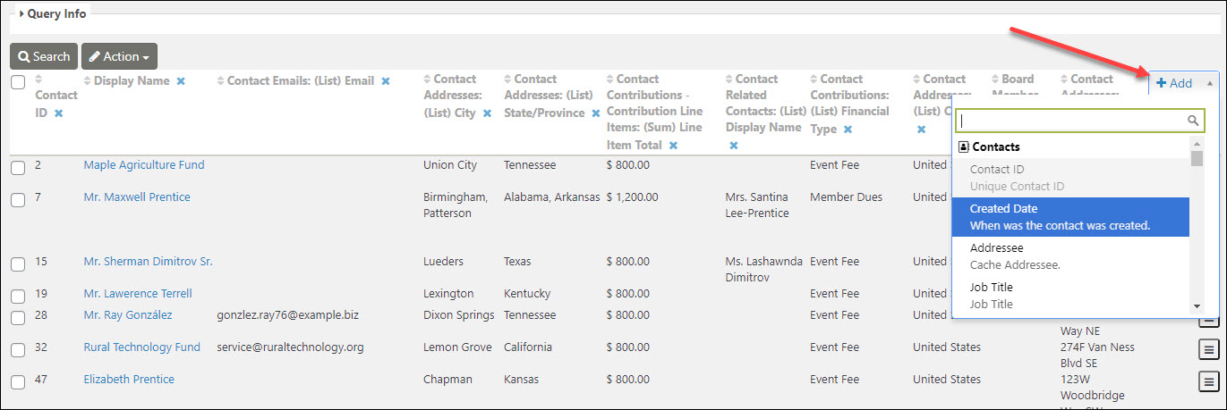The image size is (1227, 410).
Task: Click the field list scrollbar down arrow
Action: pyautogui.click(x=1197, y=306)
